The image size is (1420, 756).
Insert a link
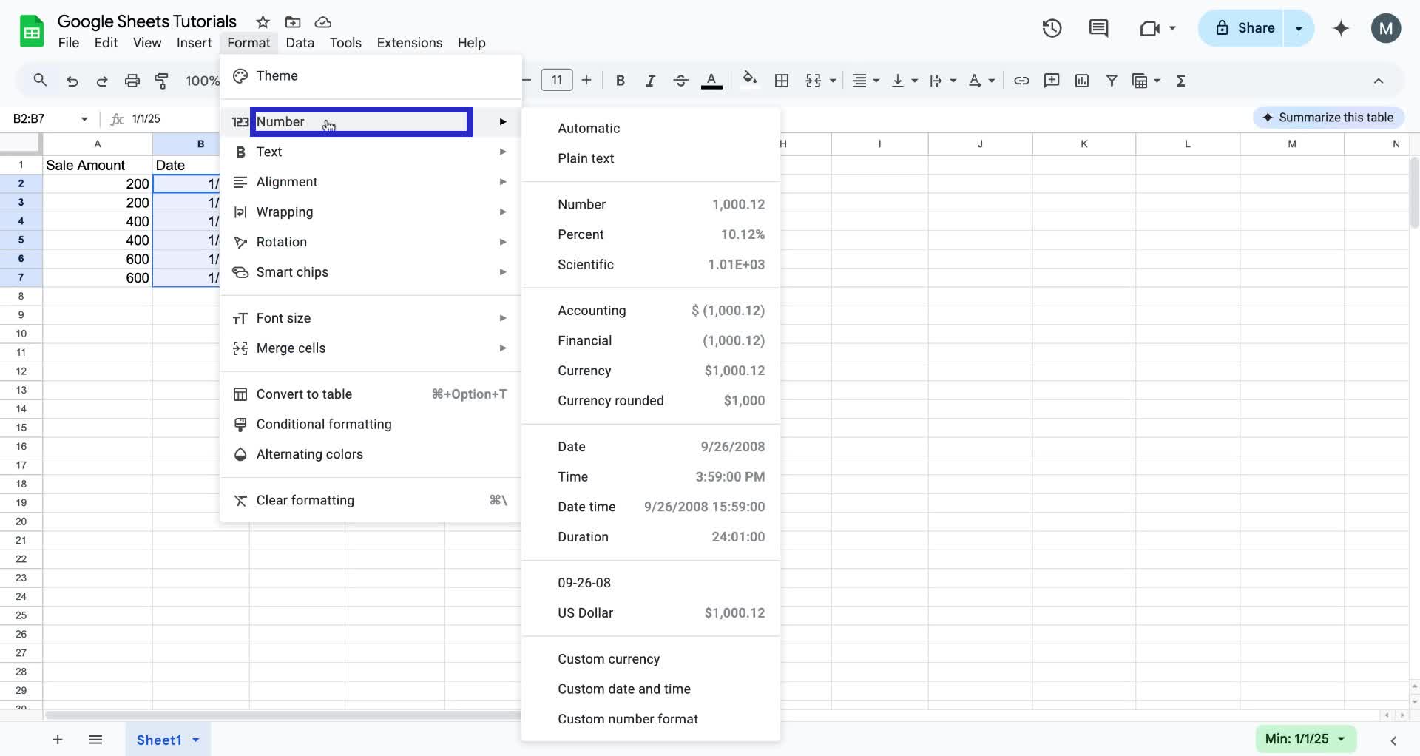pos(1021,80)
